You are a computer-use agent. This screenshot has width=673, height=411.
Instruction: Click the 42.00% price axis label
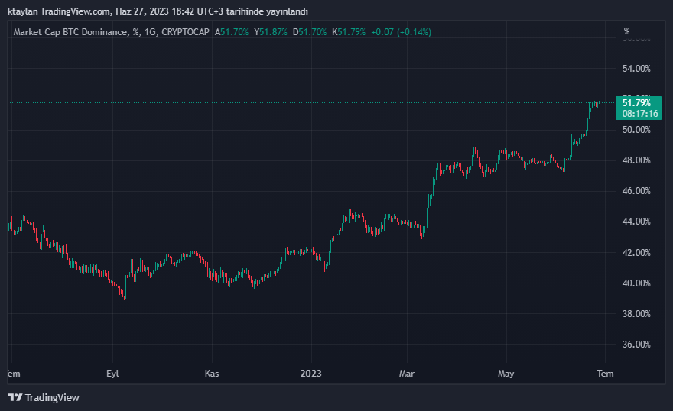[x=636, y=252]
